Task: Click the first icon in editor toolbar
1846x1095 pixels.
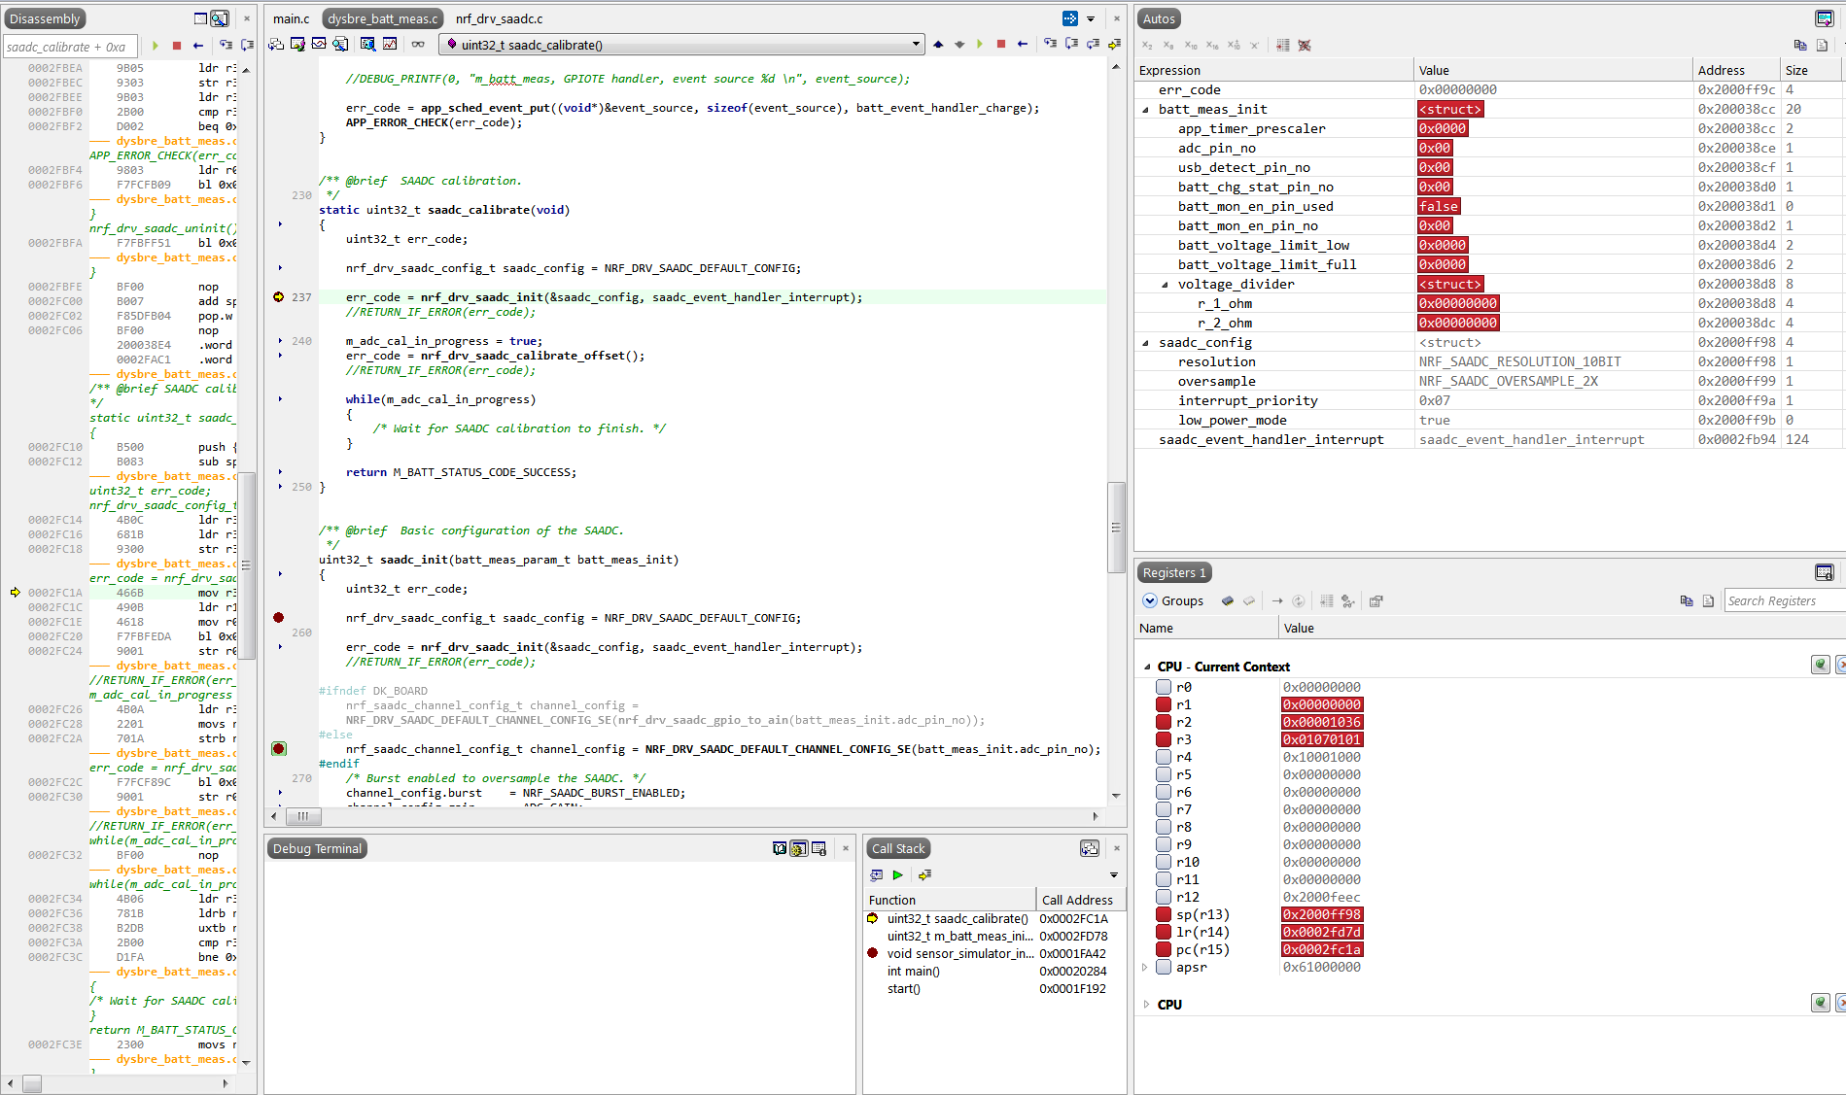Action: (276, 45)
